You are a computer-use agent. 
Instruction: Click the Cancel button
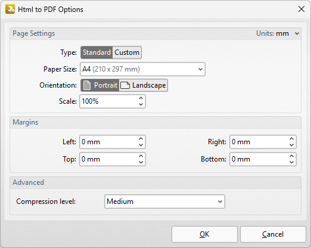(273, 234)
